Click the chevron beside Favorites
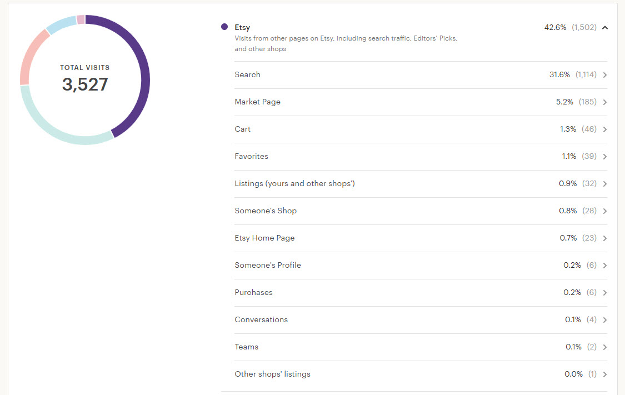Viewport: 625px width, 395px height. (x=604, y=157)
